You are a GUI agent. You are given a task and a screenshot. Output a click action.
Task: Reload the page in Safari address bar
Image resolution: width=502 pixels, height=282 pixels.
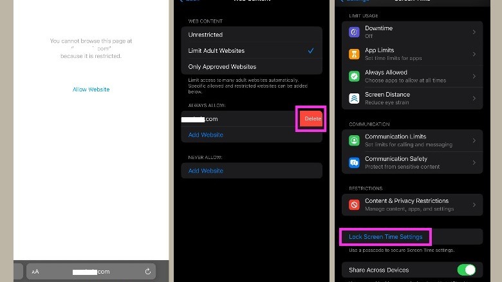(x=148, y=272)
